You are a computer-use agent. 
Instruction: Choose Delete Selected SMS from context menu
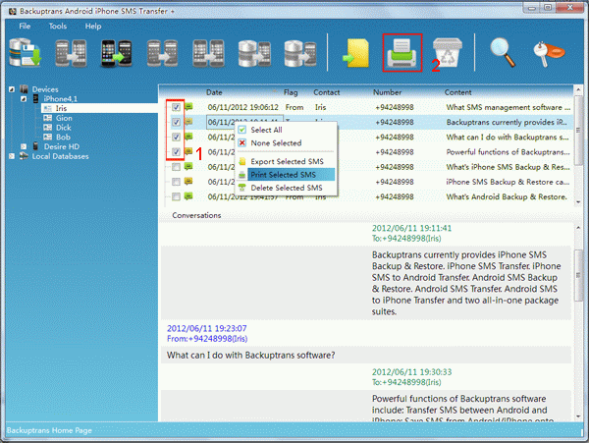coord(287,188)
